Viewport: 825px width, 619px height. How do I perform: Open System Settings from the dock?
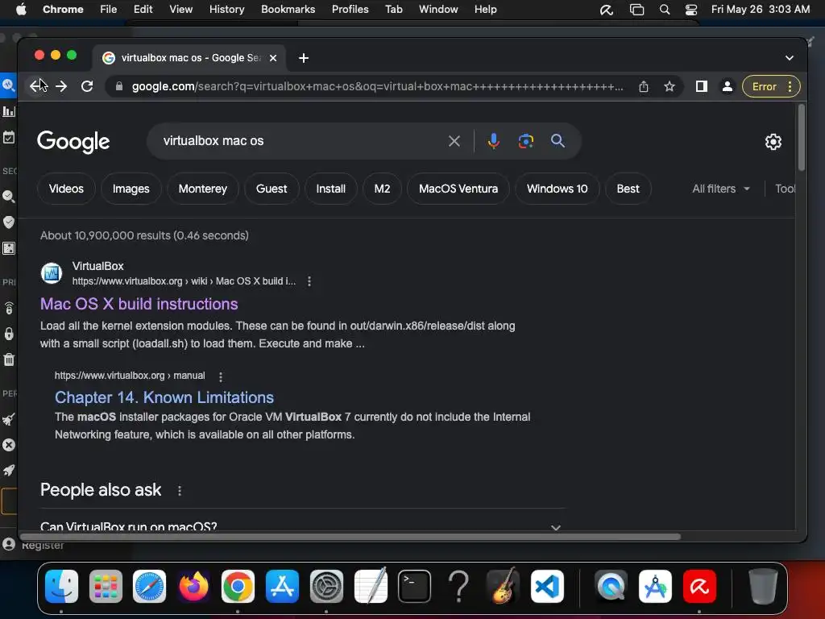coord(326,587)
